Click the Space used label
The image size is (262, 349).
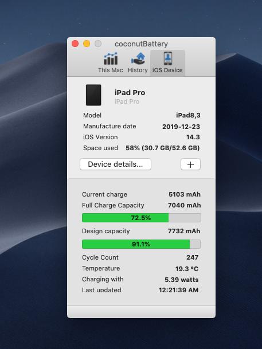[x=100, y=148]
